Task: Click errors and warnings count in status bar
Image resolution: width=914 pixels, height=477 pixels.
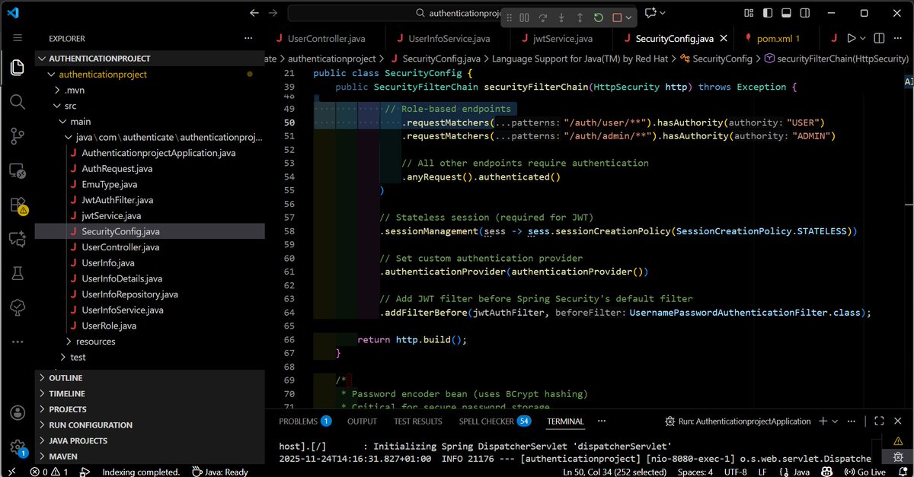Action: coord(49,472)
